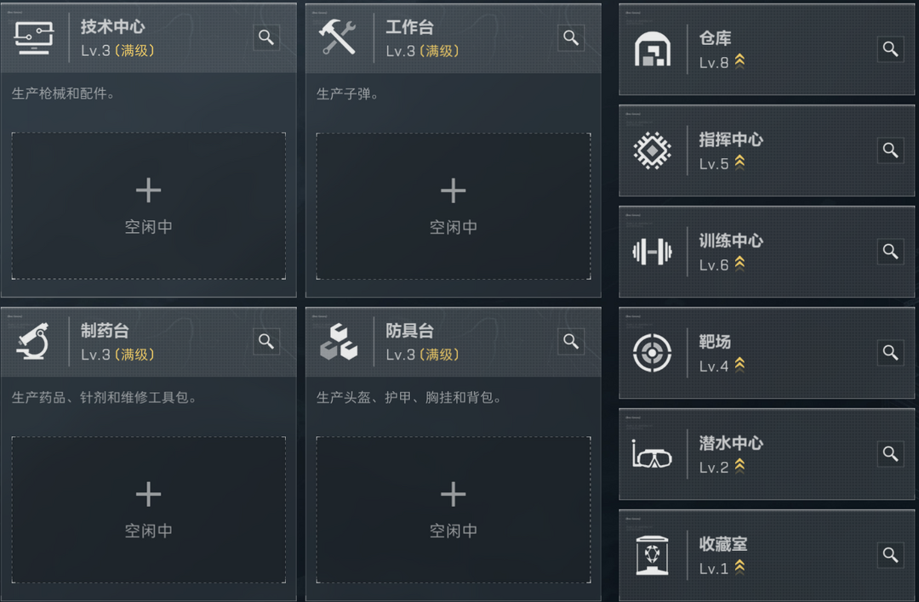The height and width of the screenshot is (602, 919).
Task: Click the 空闲中 slot under 工作台
Action: 454,206
